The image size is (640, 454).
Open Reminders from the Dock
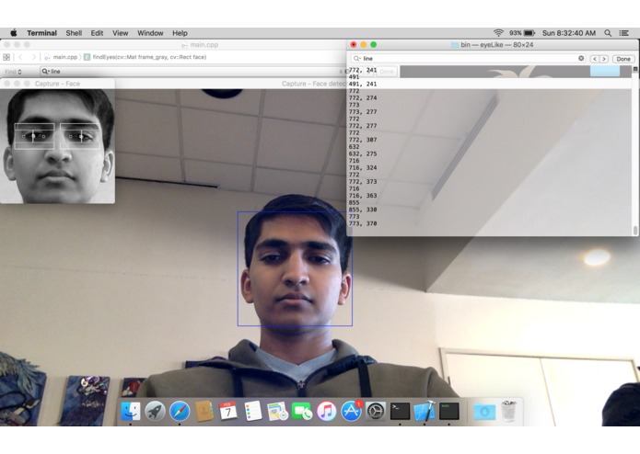[253, 411]
